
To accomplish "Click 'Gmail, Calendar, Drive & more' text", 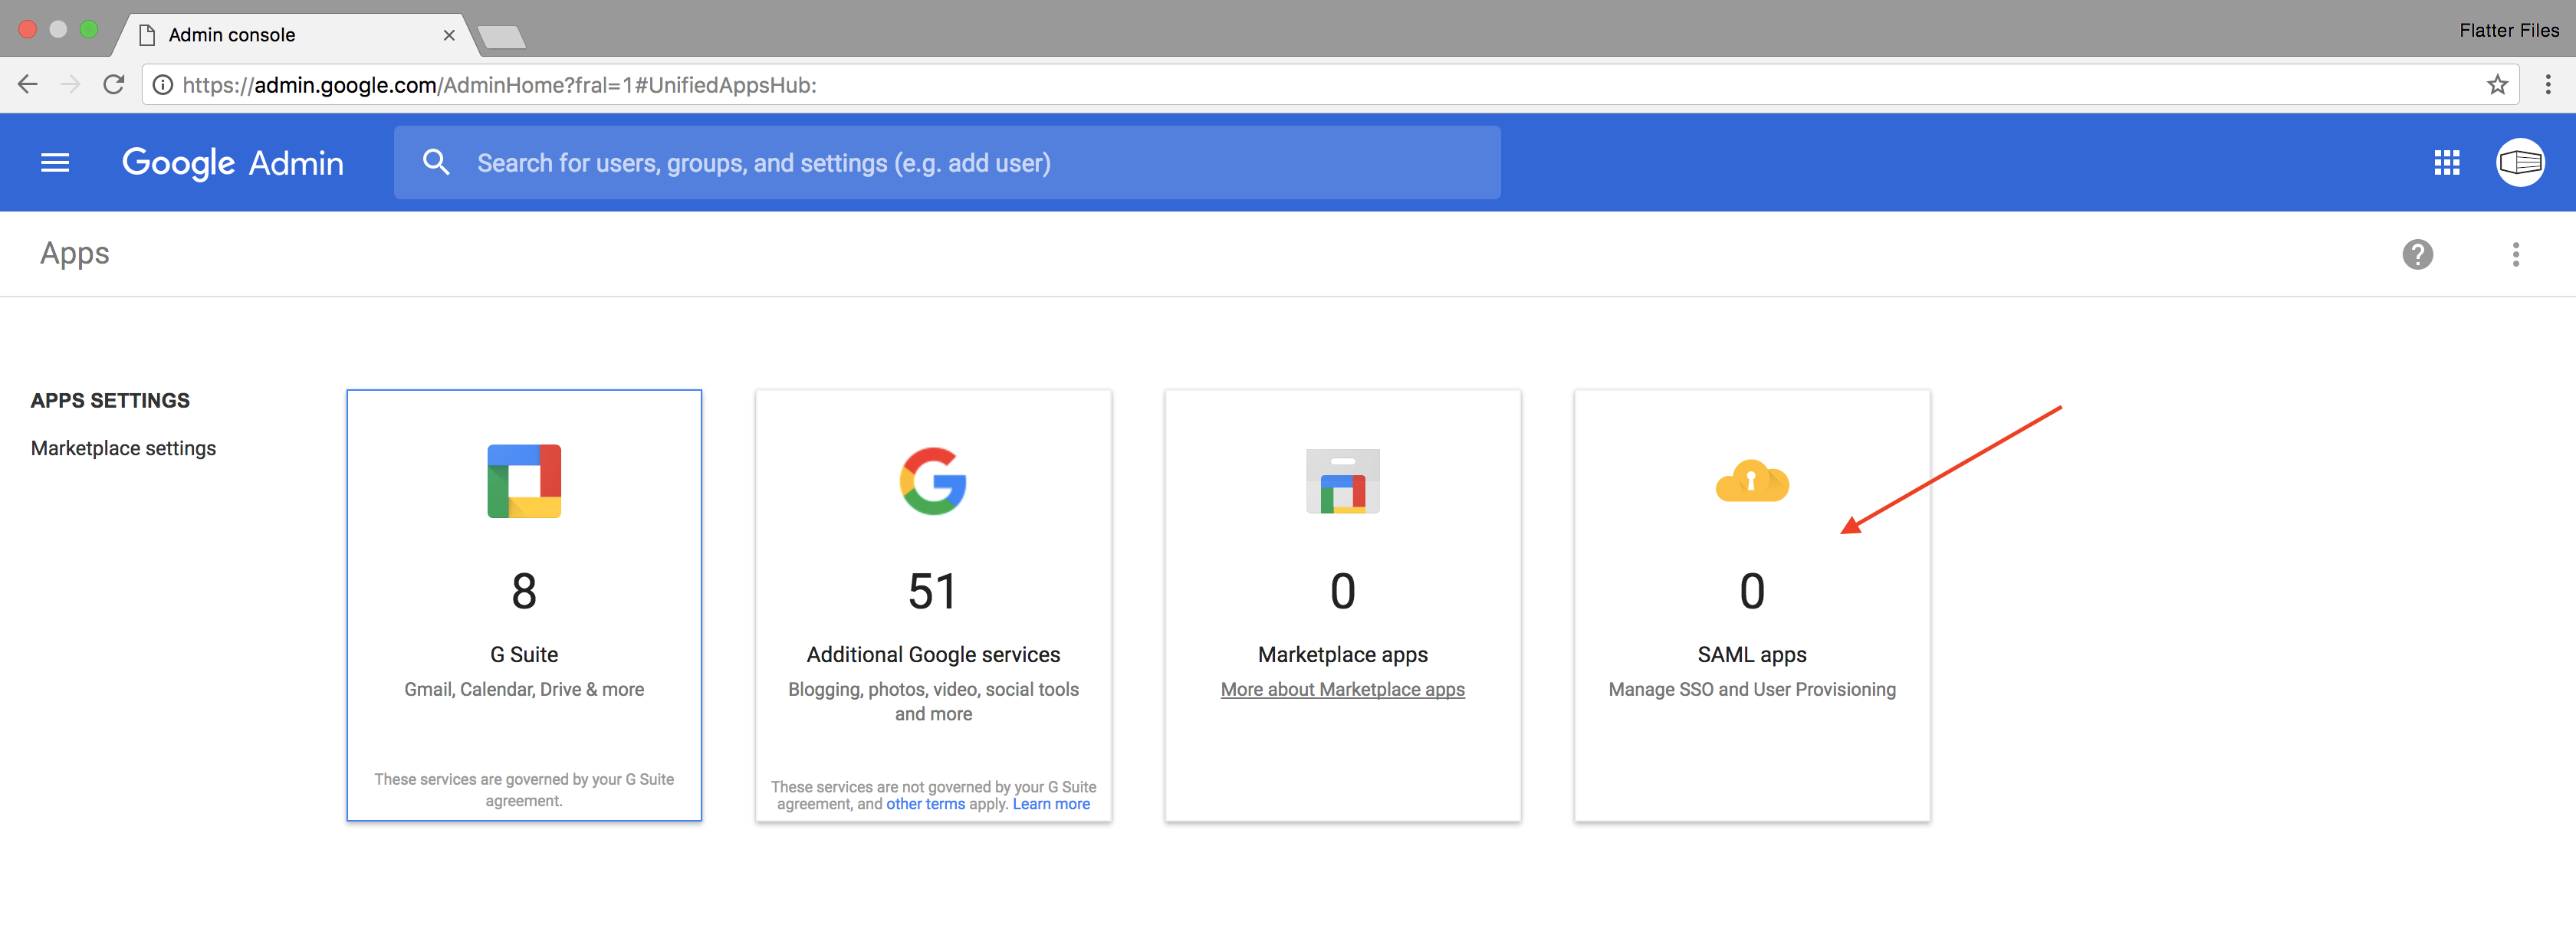I will [x=524, y=689].
